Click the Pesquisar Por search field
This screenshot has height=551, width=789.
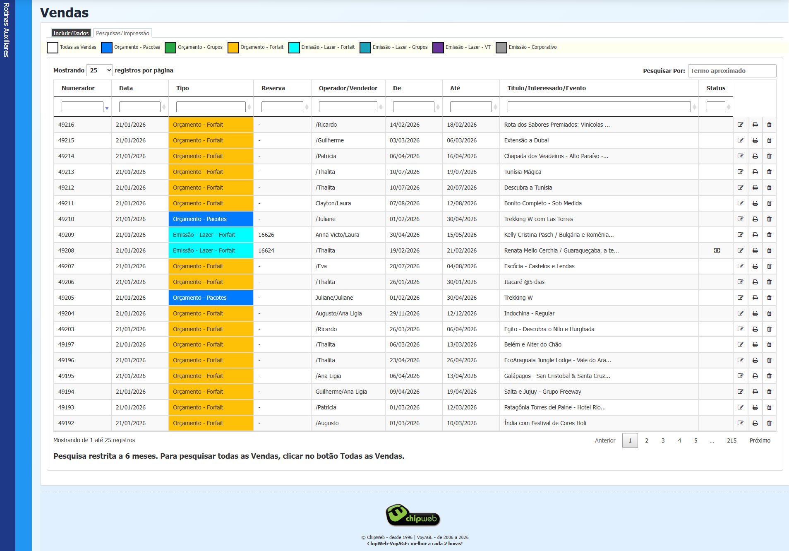[x=731, y=71]
